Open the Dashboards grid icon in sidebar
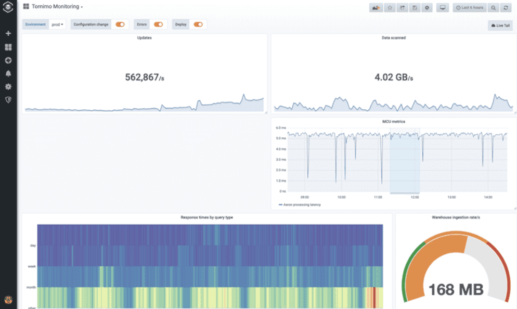This screenshot has height=309, width=517. click(x=8, y=47)
